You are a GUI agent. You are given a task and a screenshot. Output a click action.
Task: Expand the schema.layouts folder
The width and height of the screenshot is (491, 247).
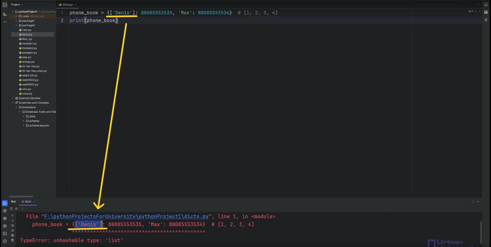point(23,125)
